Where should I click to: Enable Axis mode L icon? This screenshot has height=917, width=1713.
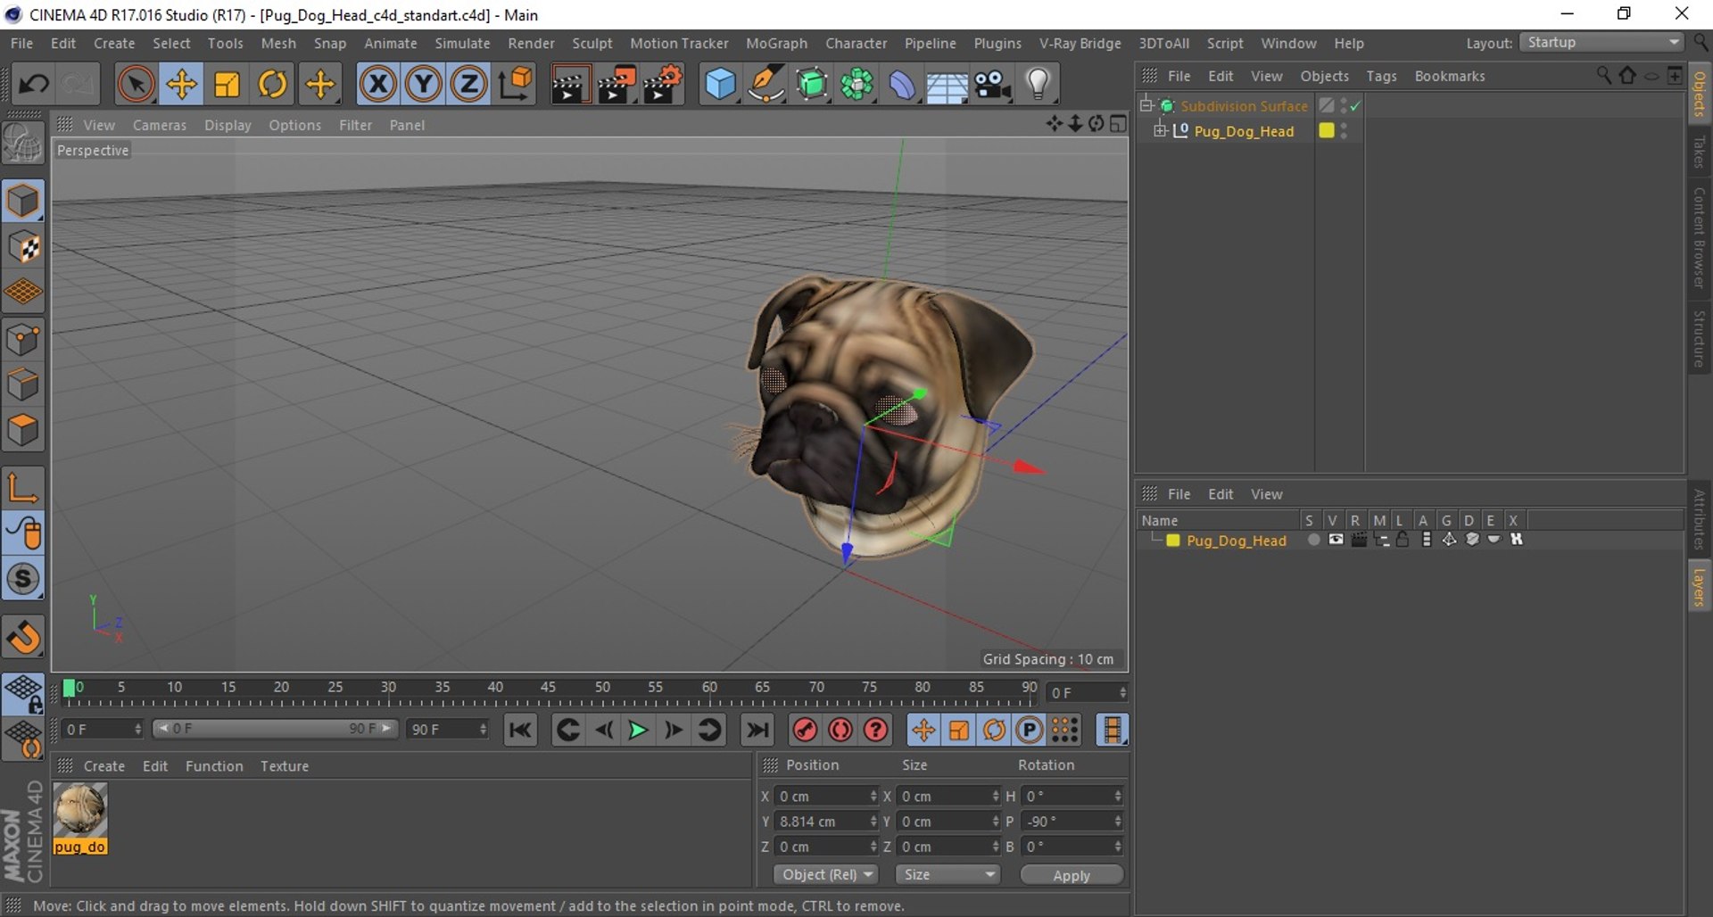tap(23, 488)
